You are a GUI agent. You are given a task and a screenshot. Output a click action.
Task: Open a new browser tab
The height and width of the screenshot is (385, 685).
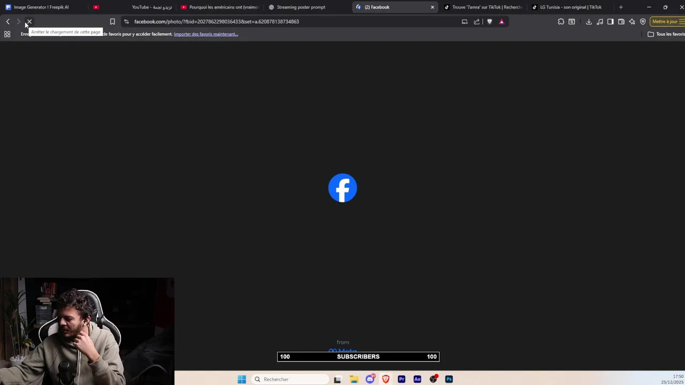(621, 7)
